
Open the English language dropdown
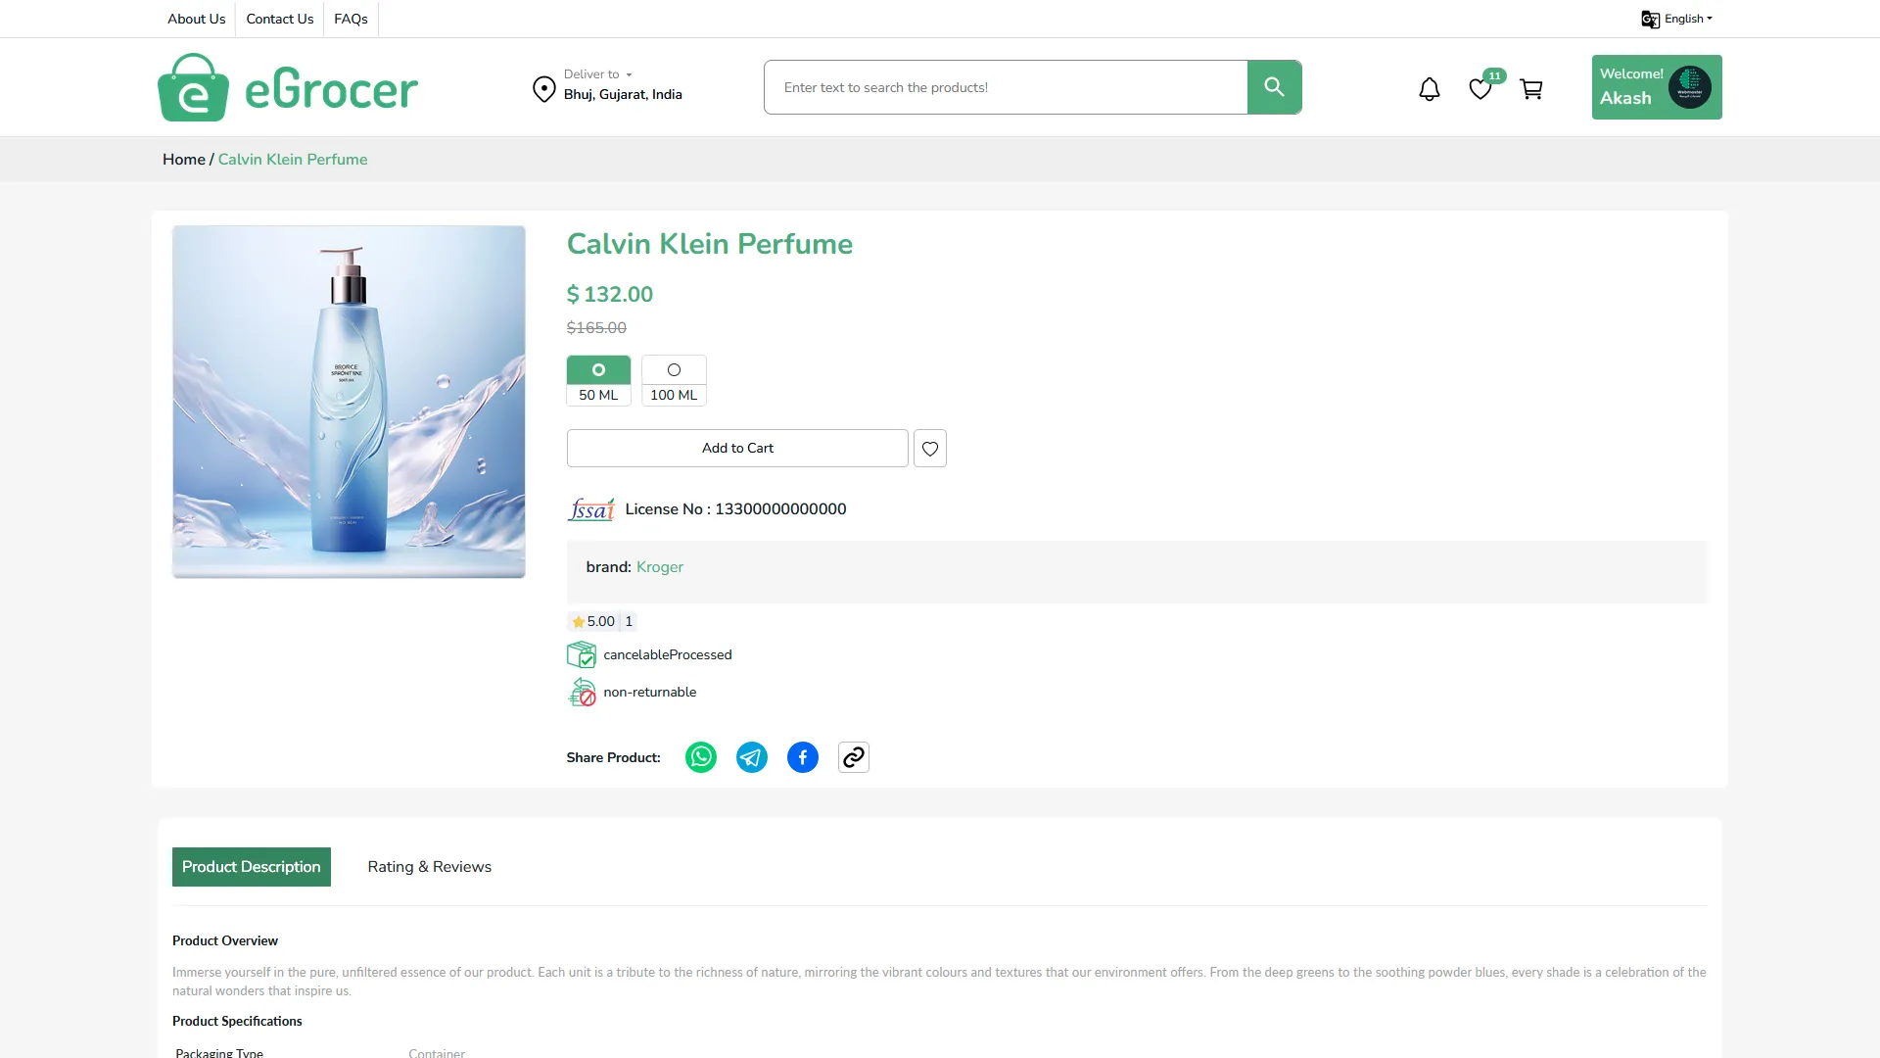click(1688, 19)
